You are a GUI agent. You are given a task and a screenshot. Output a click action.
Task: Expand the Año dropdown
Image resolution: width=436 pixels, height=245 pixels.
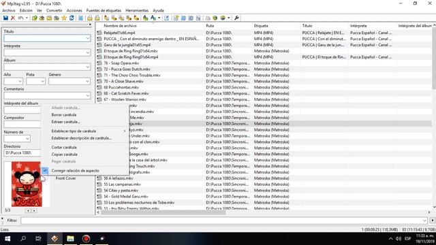pyautogui.click(x=20, y=82)
